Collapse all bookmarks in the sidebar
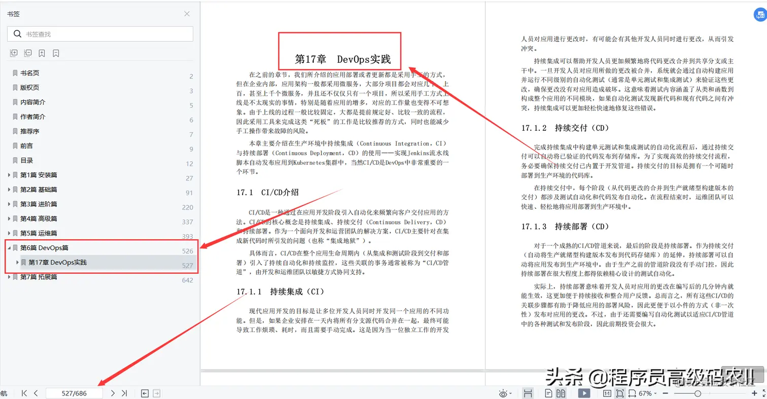This screenshot has width=767, height=399. (28, 53)
